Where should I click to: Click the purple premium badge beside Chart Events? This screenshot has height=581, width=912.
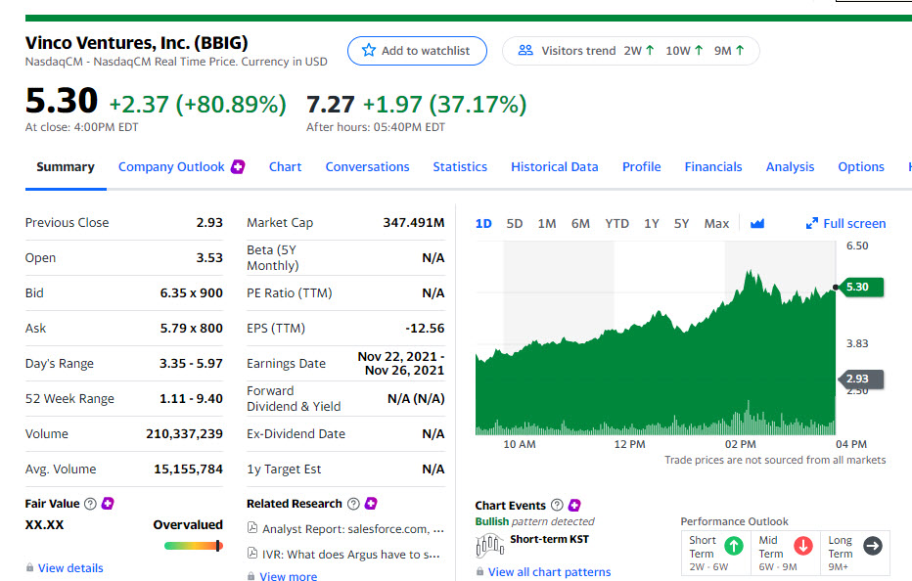coord(574,505)
